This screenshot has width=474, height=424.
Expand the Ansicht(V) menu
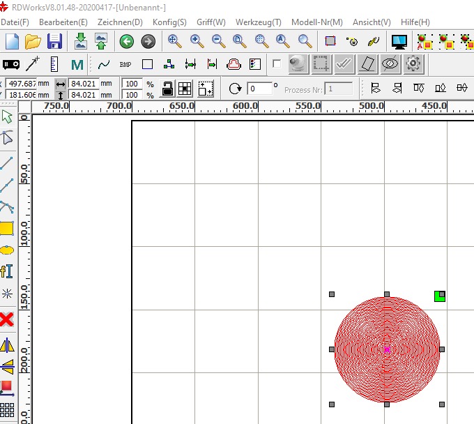372,22
